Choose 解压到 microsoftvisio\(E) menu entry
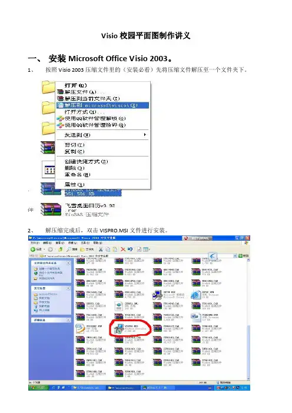 [x=102, y=105]
